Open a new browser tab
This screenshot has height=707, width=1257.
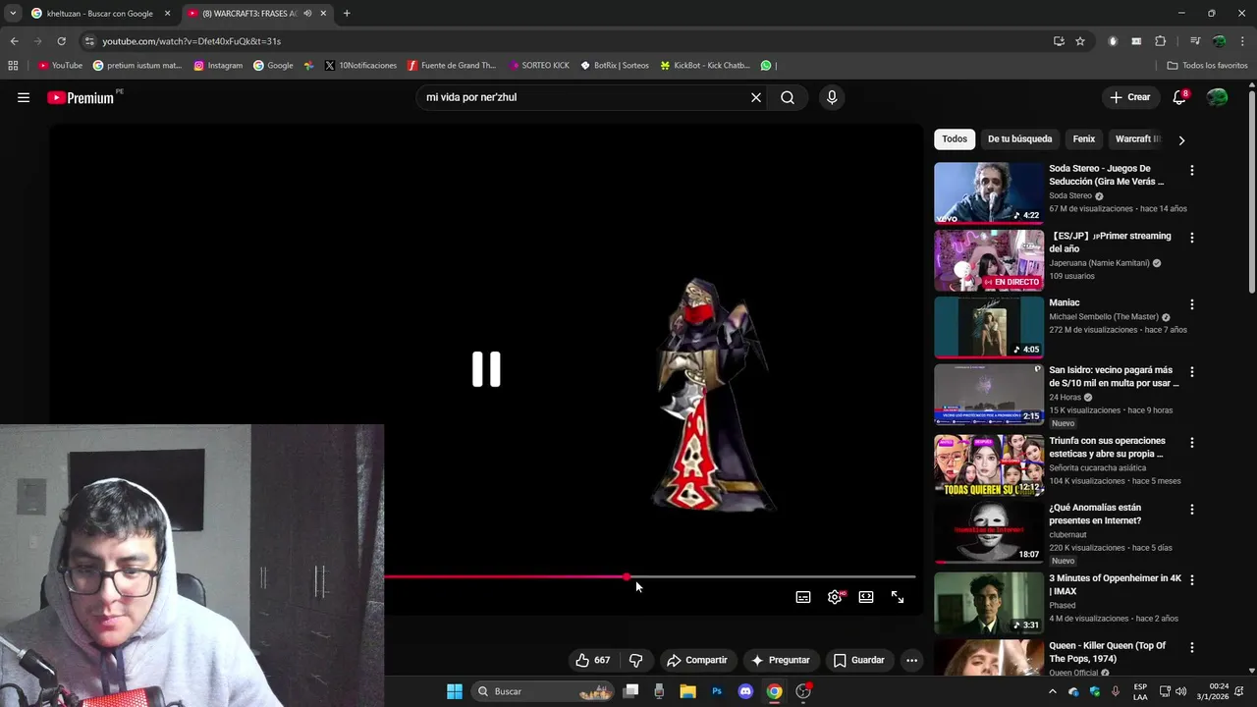[x=347, y=14]
